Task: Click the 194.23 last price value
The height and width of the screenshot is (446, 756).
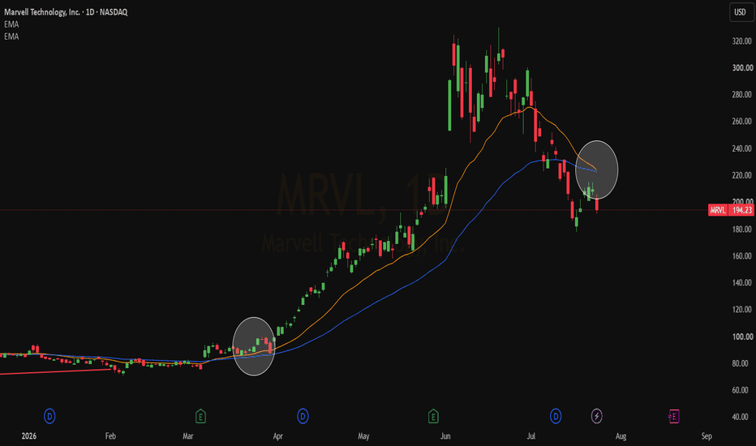Action: 741,210
